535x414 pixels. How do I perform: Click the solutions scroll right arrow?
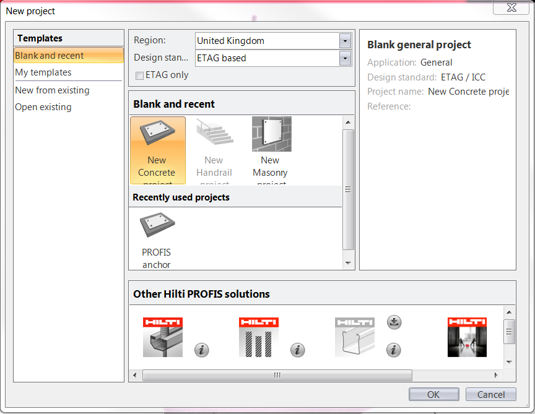coord(496,375)
